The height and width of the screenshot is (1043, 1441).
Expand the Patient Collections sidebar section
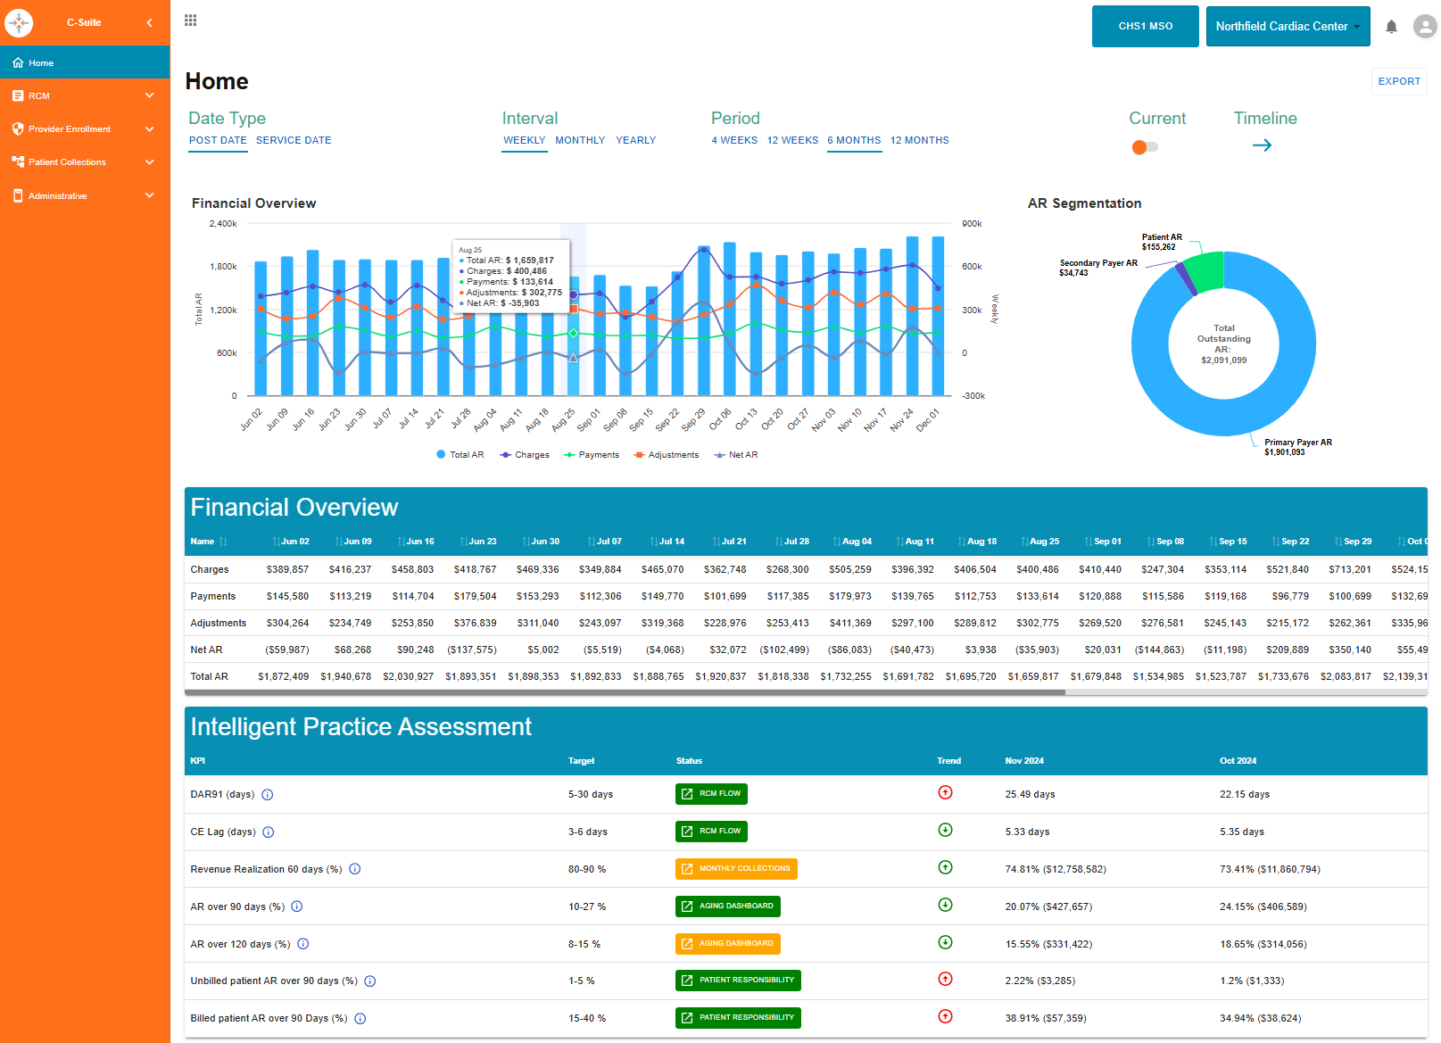(85, 162)
